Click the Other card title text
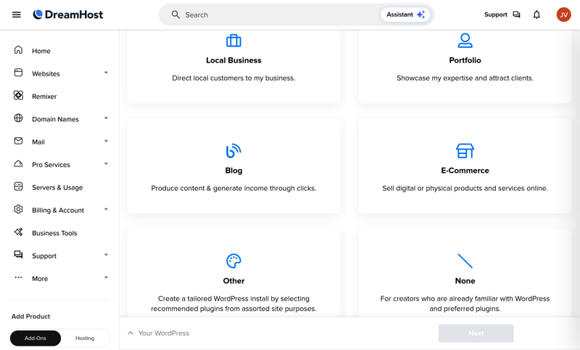Viewport: 580px width, 350px height. pyautogui.click(x=233, y=281)
